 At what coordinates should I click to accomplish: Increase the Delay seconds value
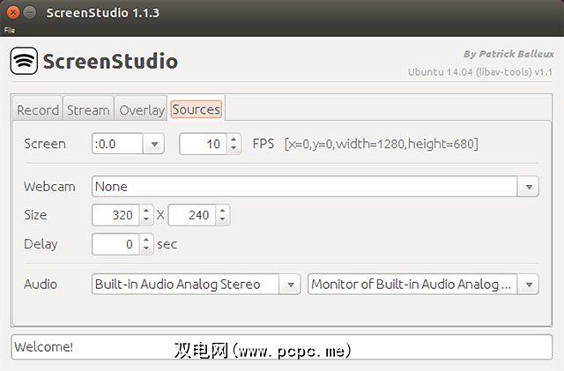pos(145,239)
